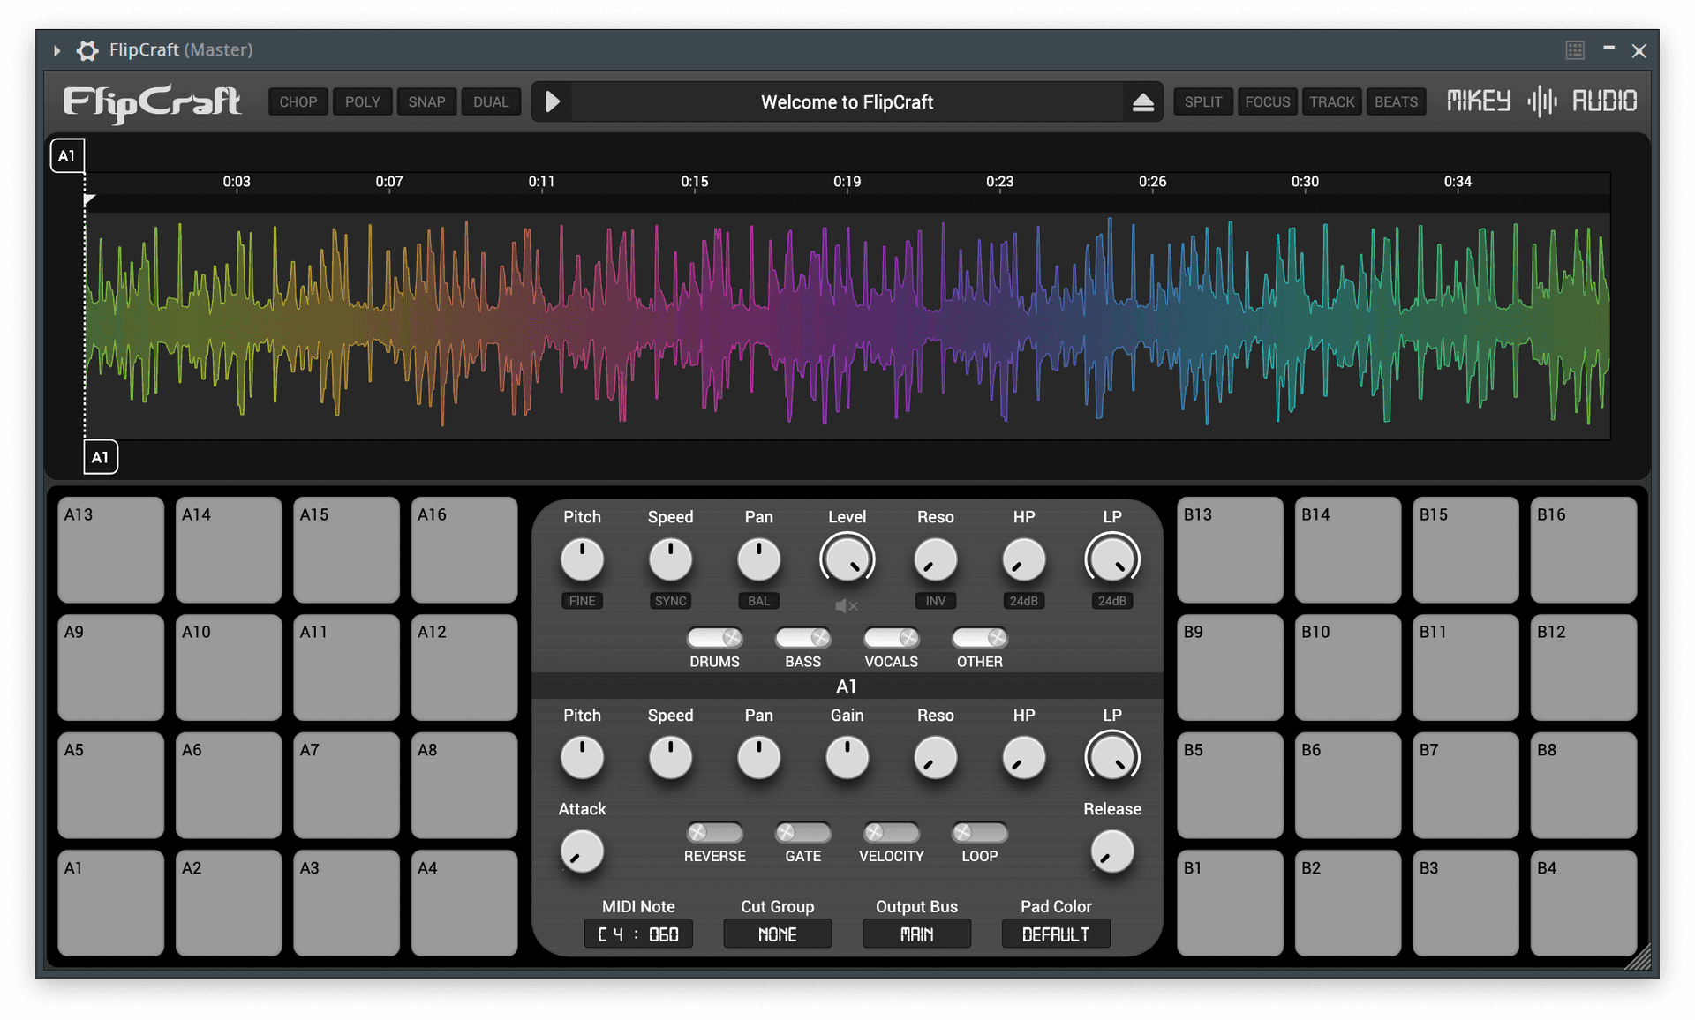The width and height of the screenshot is (1695, 1020).
Task: Click the 24dB button under HP
Action: [x=1024, y=601]
